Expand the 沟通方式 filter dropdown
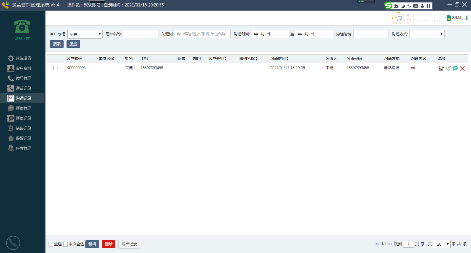Viewport: 471px width, 253px height. pos(427,34)
